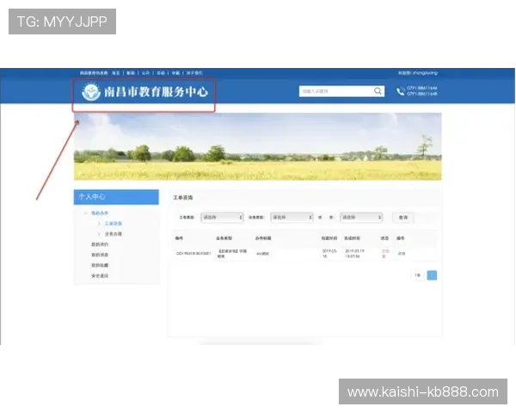Click the 创建时间 column header
Screen dimensions: 516x413
329,238
